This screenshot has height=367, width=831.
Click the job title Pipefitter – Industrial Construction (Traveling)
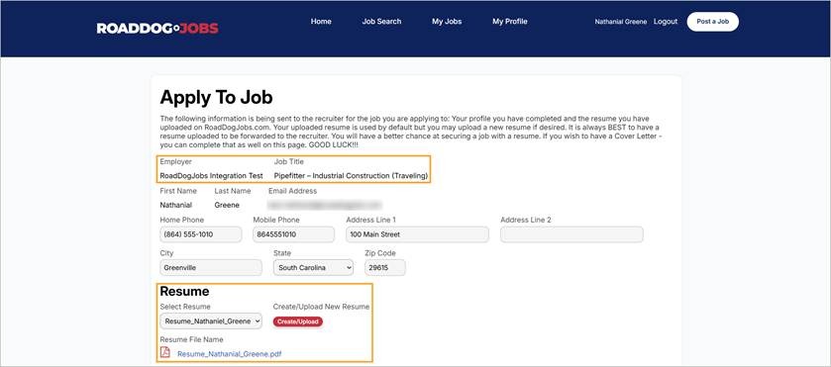pos(351,175)
